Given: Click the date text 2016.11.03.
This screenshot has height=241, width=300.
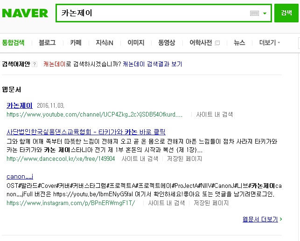Looking at the screenshot, I should (50, 105).
